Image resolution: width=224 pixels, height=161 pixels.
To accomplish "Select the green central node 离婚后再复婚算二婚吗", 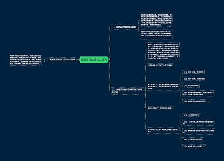I will click(94, 60).
